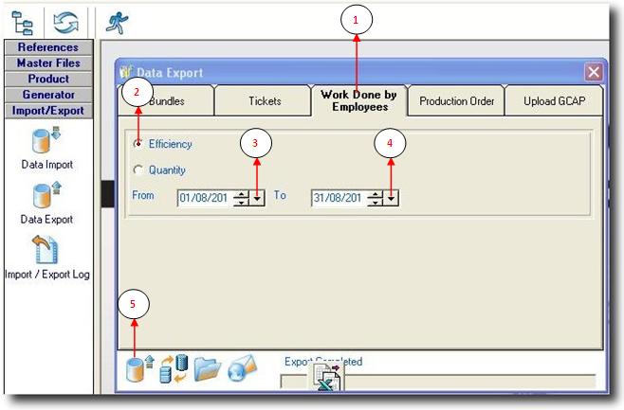Expand the Master Files sidebar section
Viewport: 624px width, 410px height.
[47, 63]
